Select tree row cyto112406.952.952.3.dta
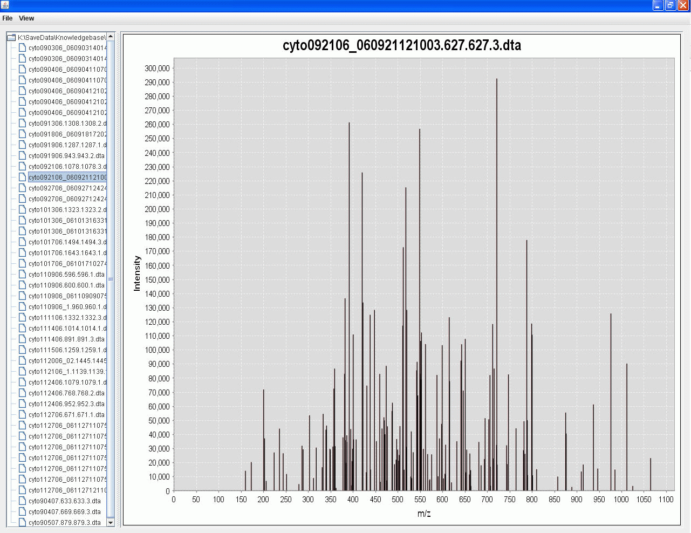The image size is (691, 533). point(67,404)
